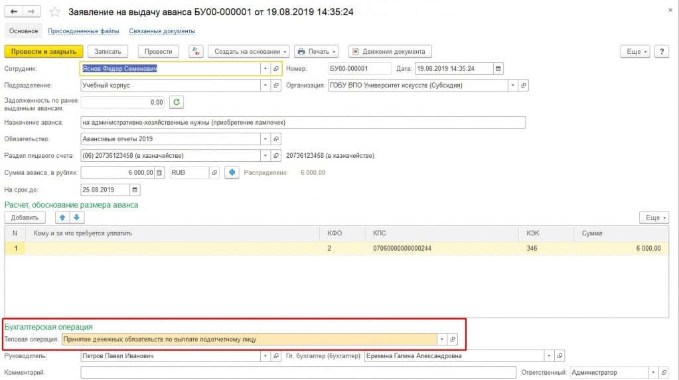Click into the Комментарий input field
679x380 pixels.
click(299, 373)
